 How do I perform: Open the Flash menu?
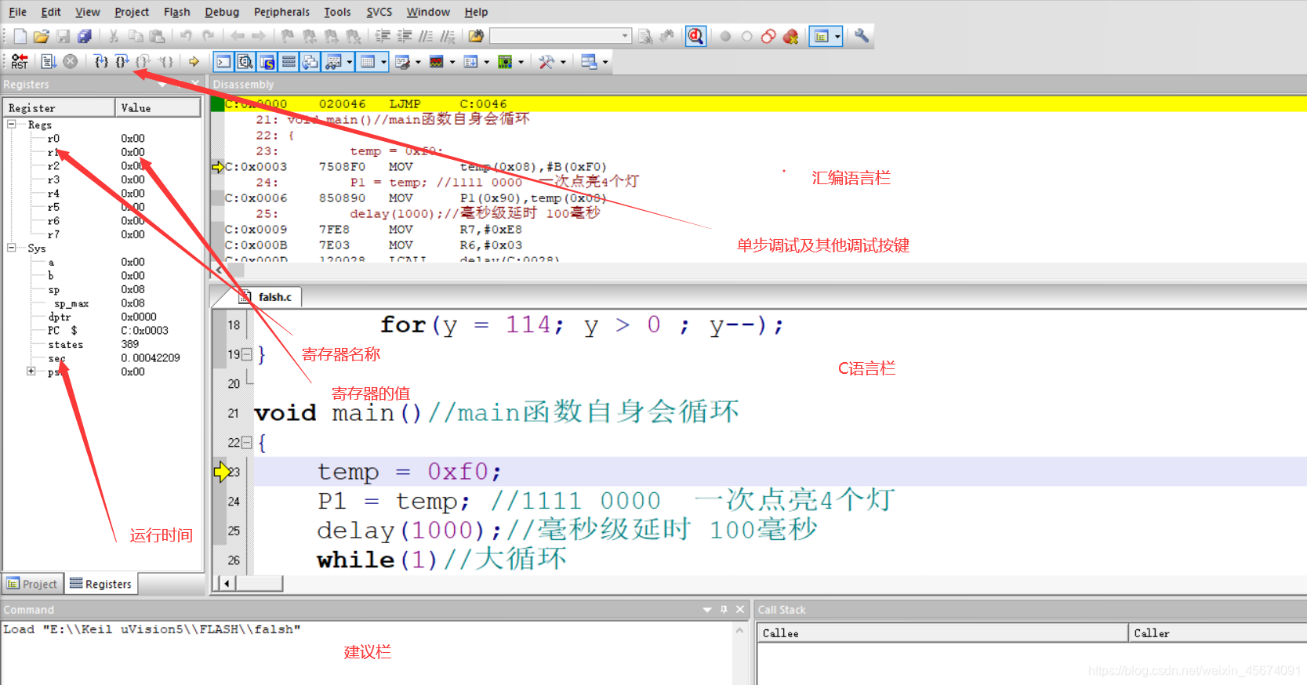(x=176, y=12)
